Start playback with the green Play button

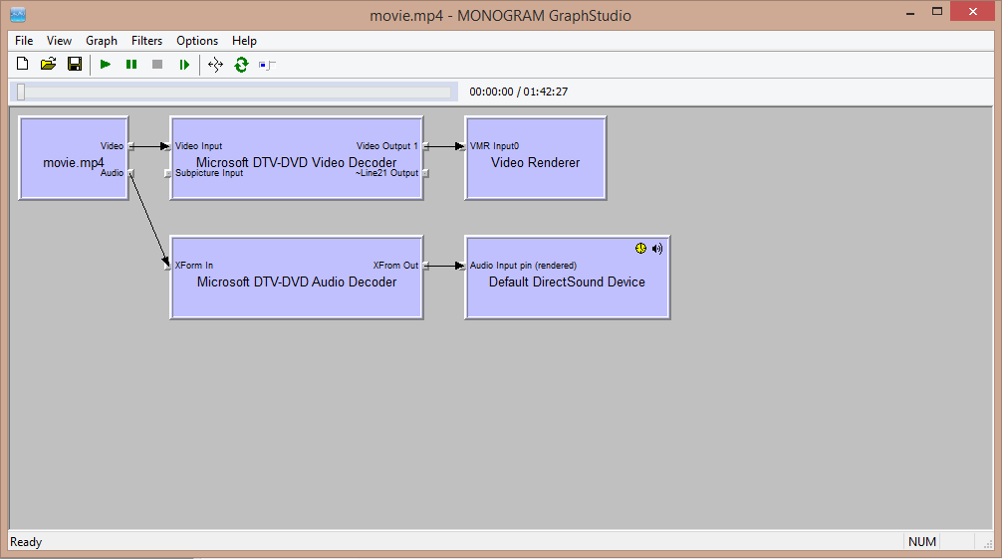point(106,65)
